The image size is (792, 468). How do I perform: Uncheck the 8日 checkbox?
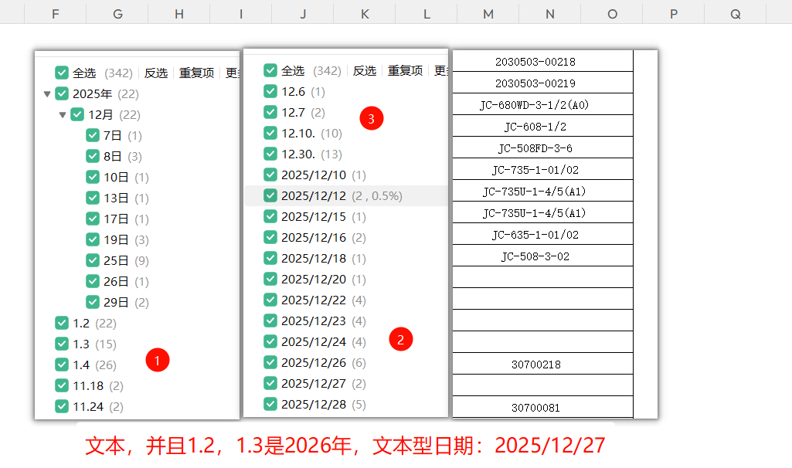(x=93, y=156)
